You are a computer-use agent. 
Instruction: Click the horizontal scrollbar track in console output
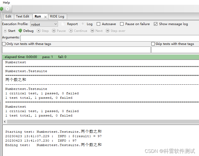[103, 122]
